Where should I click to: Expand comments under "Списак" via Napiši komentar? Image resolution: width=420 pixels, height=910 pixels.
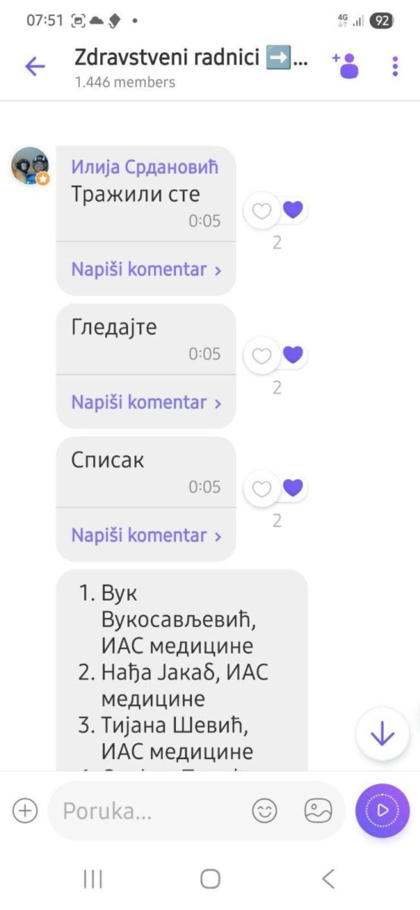pyautogui.click(x=146, y=535)
